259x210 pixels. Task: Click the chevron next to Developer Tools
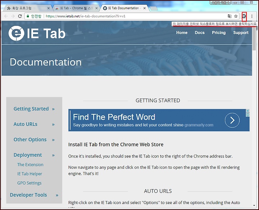pyautogui.click(x=57, y=195)
